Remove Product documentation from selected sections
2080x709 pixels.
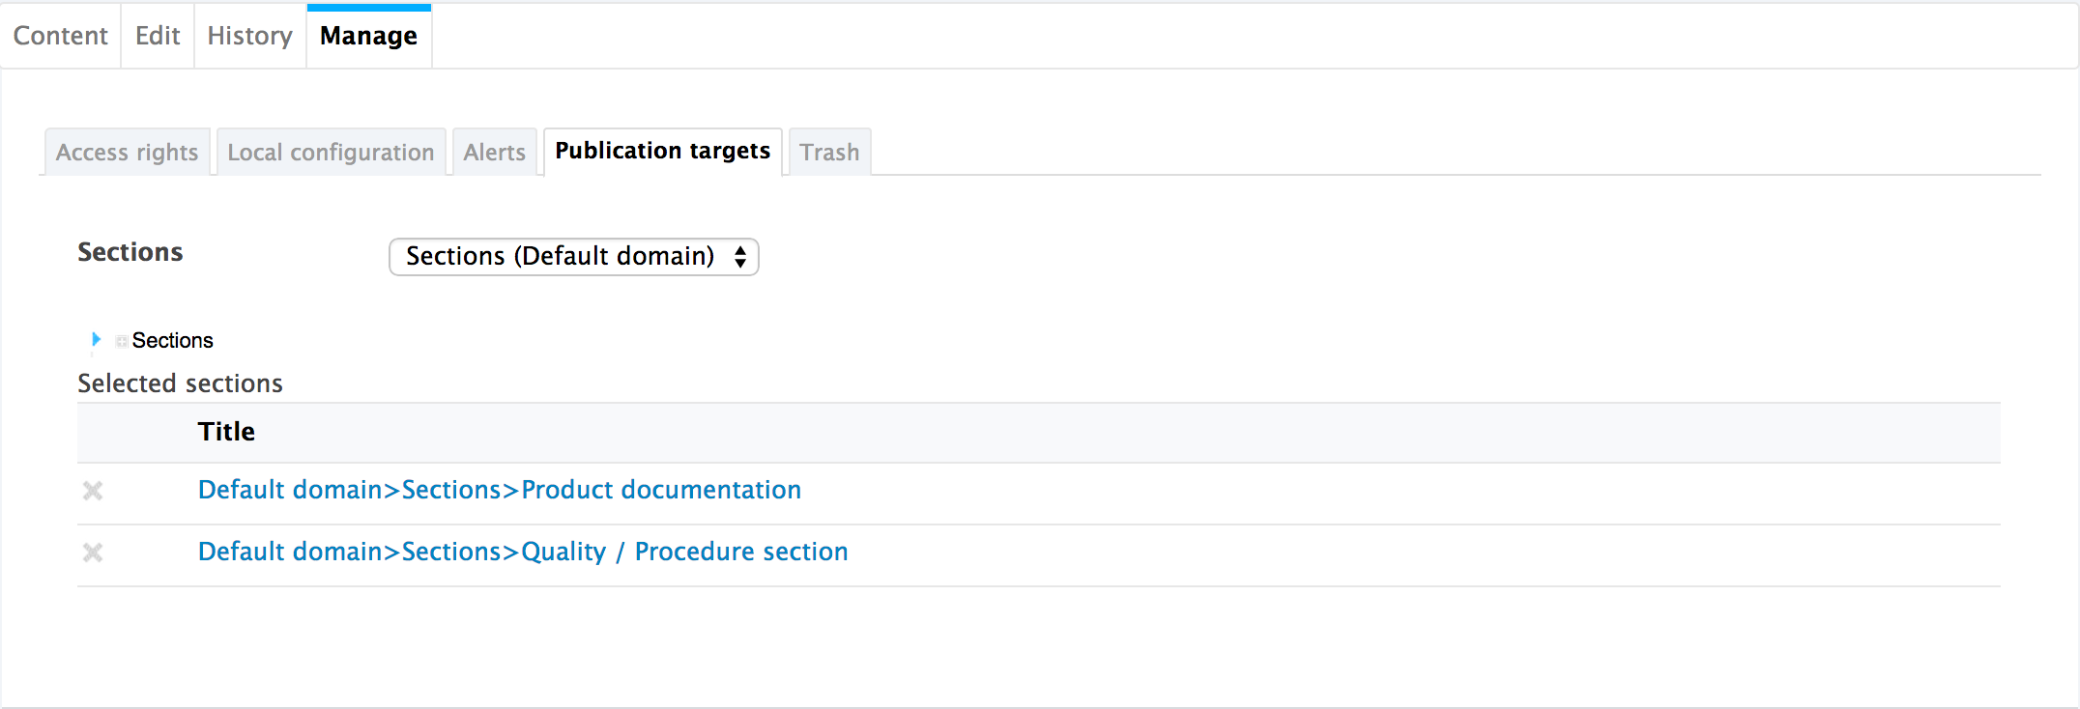coord(93,491)
